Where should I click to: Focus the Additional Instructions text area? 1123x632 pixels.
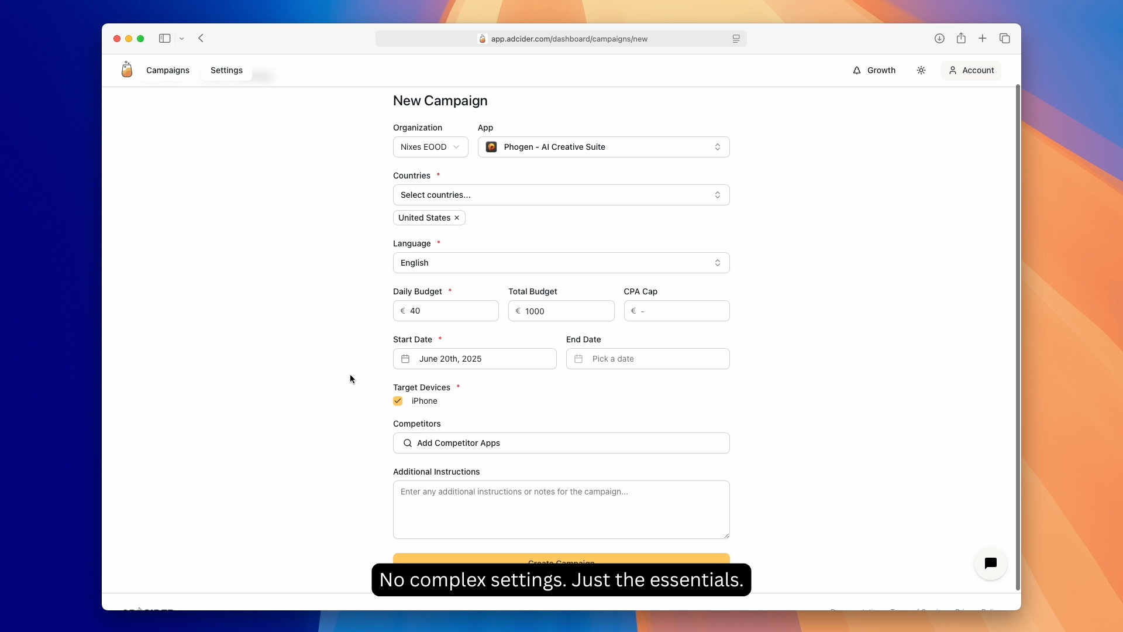tap(561, 510)
